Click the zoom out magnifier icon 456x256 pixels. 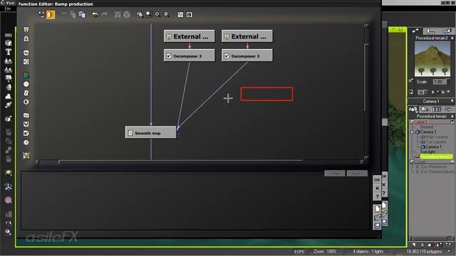(x=167, y=14)
